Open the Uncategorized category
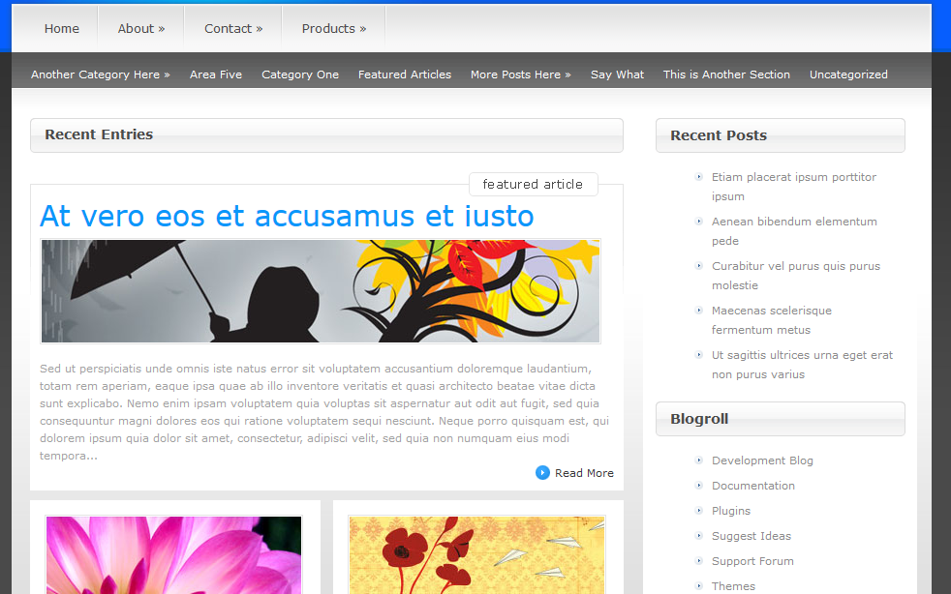 point(848,74)
